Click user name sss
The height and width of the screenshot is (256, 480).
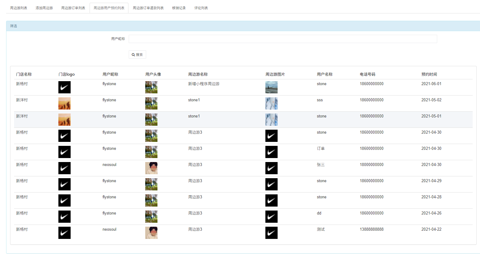(320, 100)
